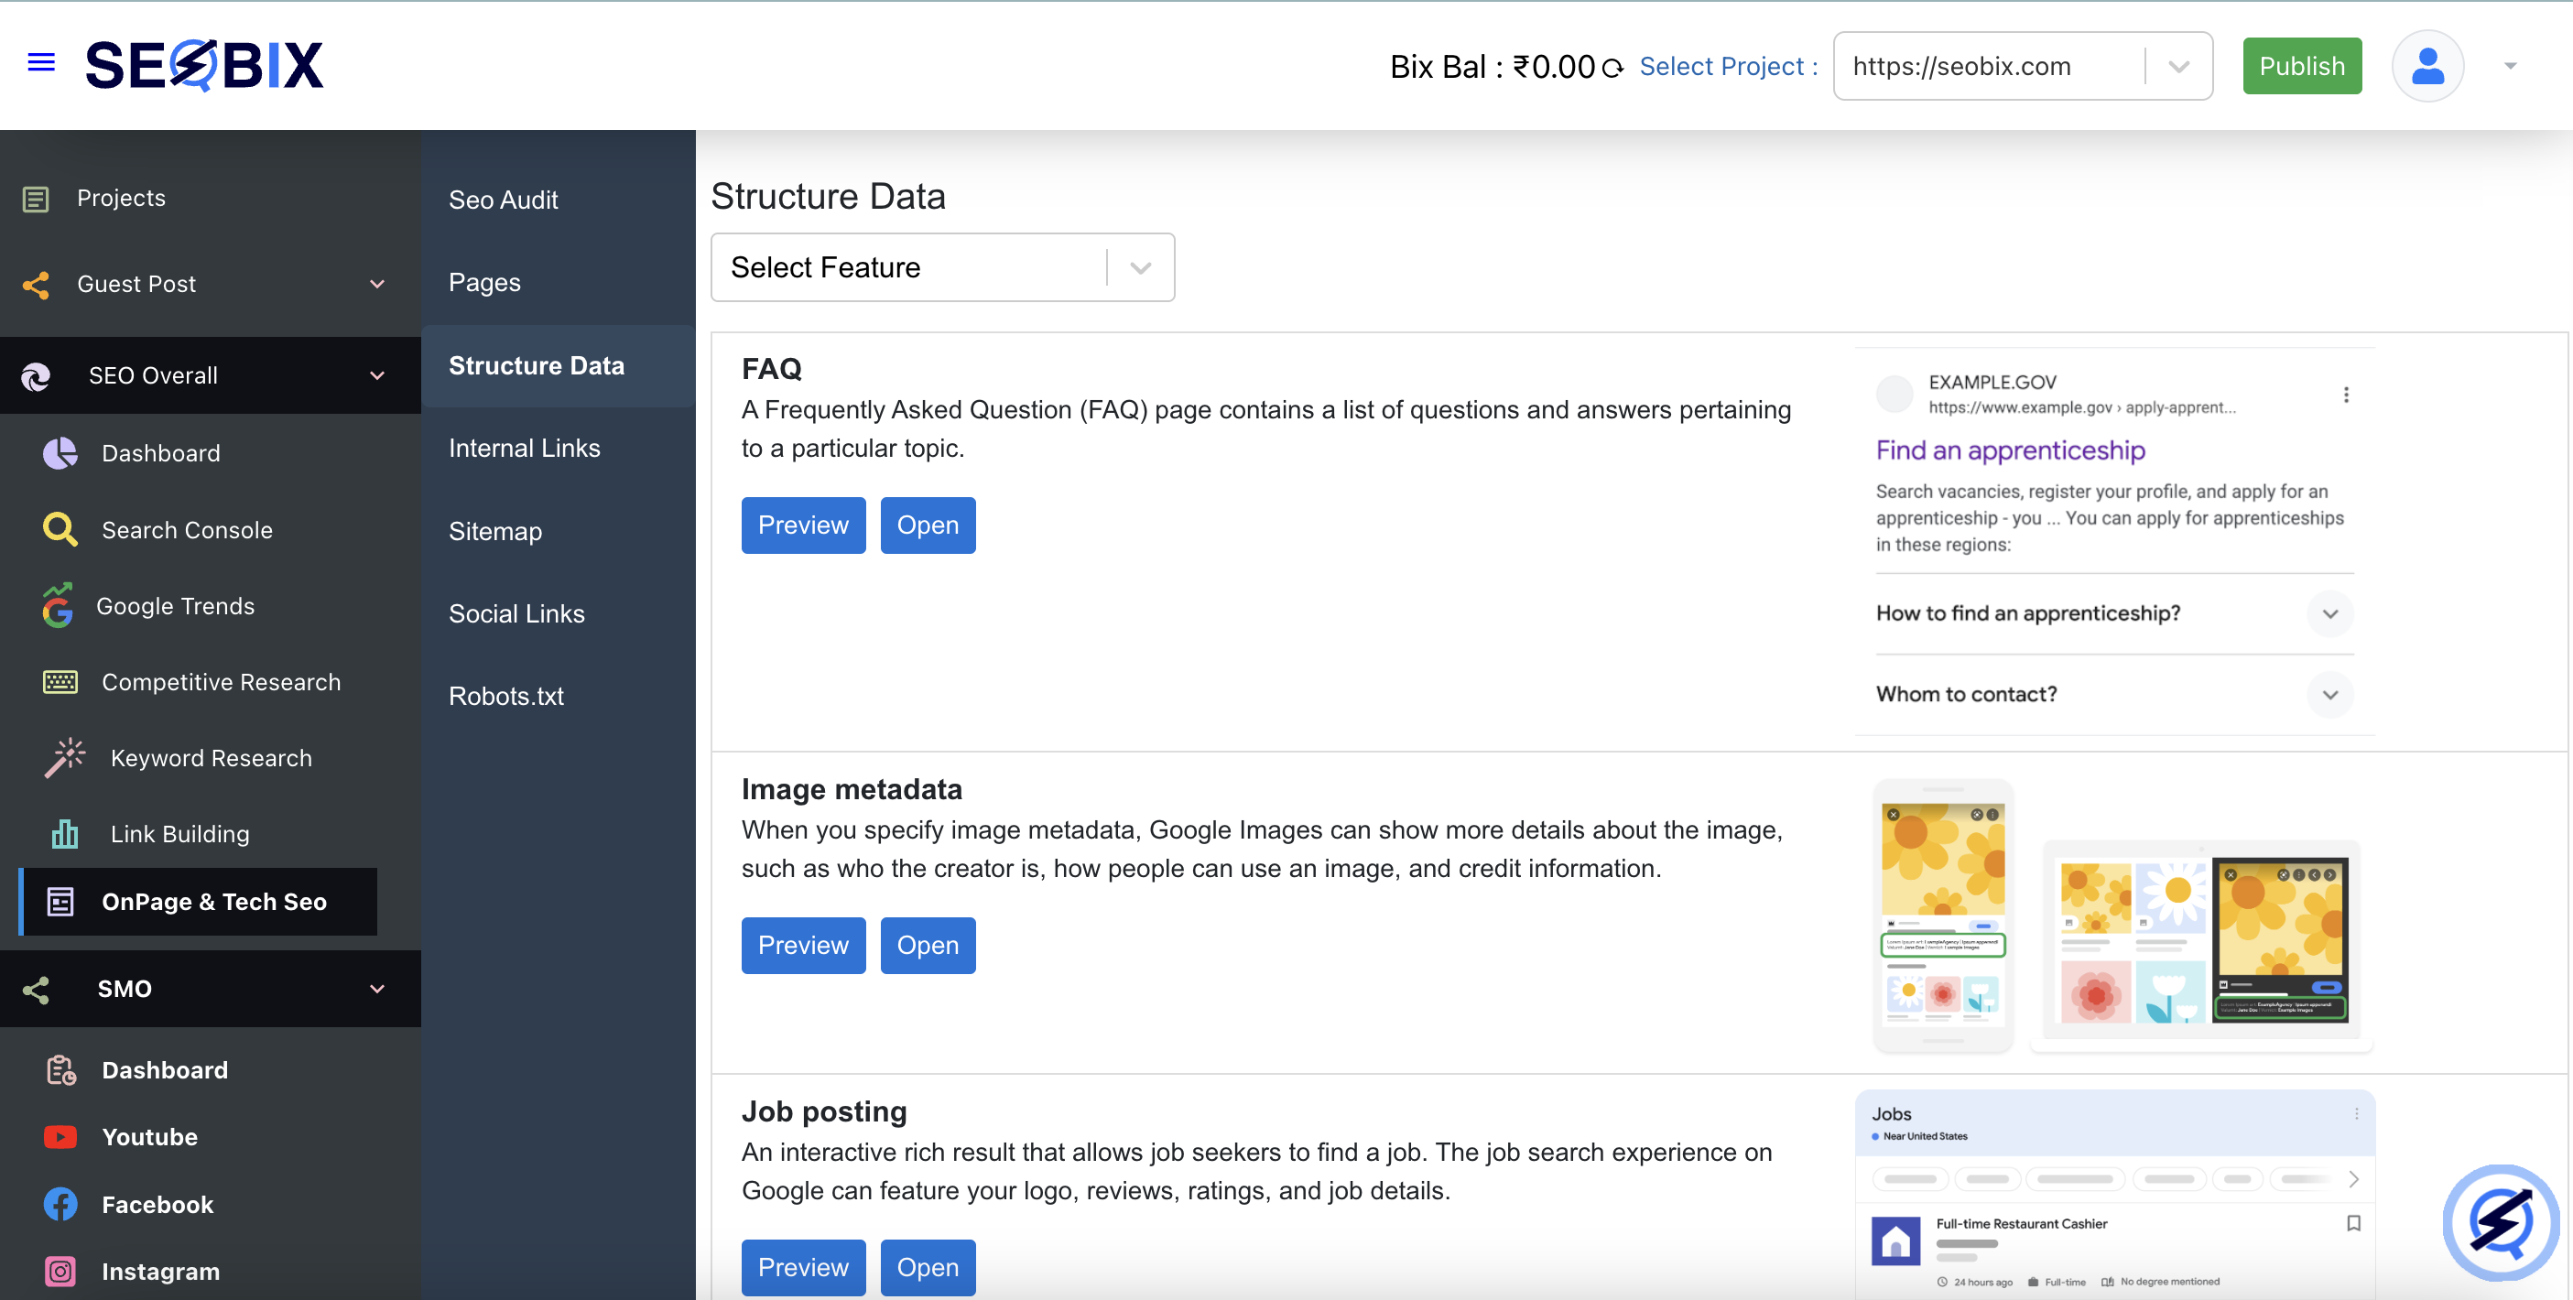Click the Facebook logo icon
Image resolution: width=2573 pixels, height=1300 pixels.
(60, 1204)
